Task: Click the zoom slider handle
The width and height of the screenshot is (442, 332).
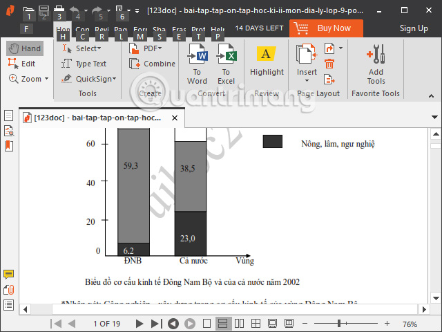Action: (x=339, y=323)
